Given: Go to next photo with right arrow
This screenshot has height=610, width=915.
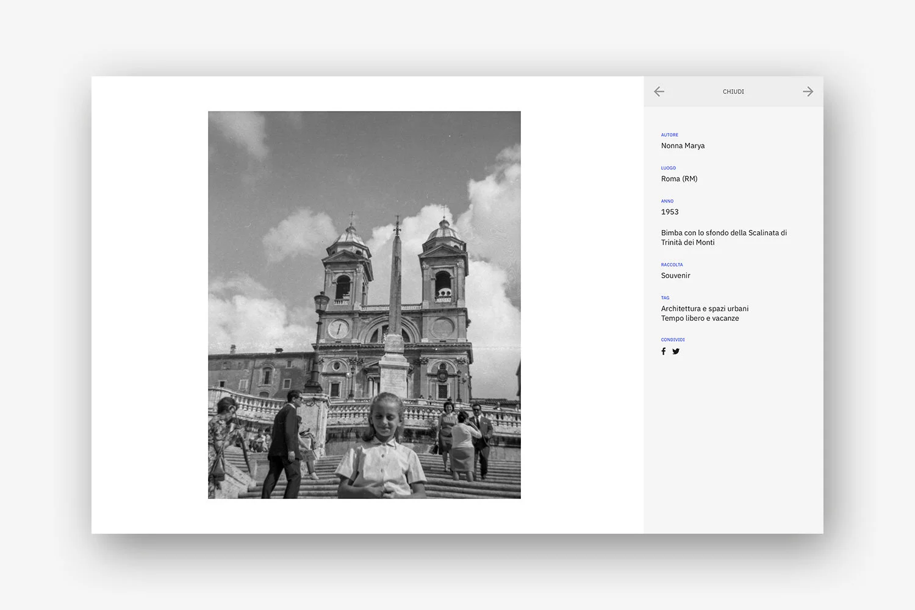Looking at the screenshot, I should (x=808, y=91).
